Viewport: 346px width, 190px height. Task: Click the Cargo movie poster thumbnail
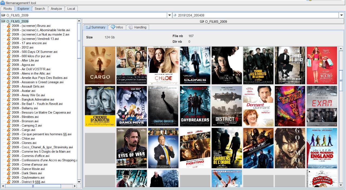[100, 66]
